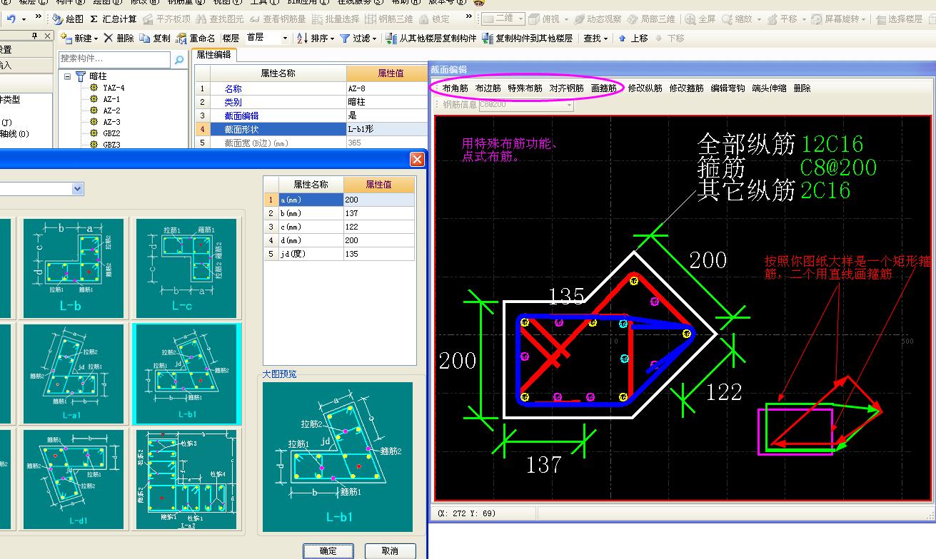Image resolution: width=936 pixels, height=559 pixels.
Task: Select the L-c section shape thumbnail
Action: [x=186, y=268]
